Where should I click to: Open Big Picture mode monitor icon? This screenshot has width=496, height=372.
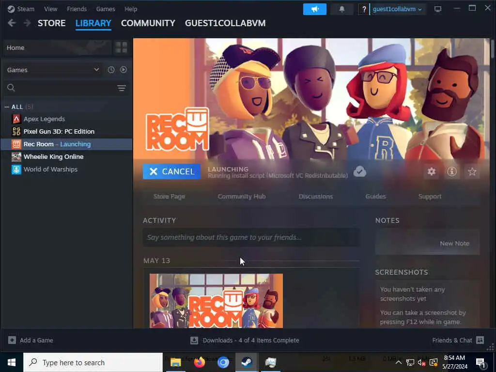pos(438,9)
